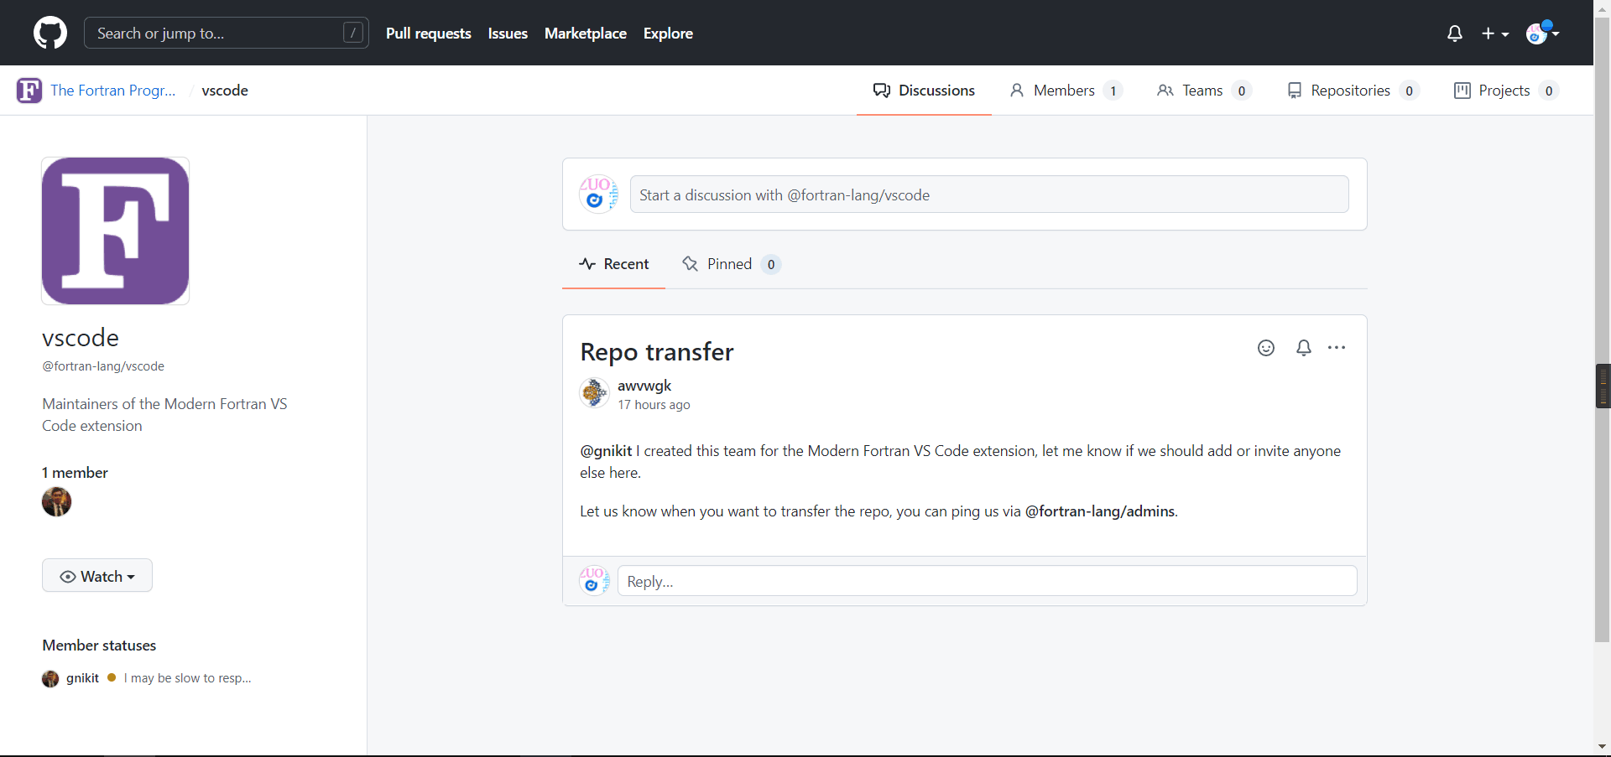Focus the Start a discussion input
The width and height of the screenshot is (1611, 757).
coord(989,194)
